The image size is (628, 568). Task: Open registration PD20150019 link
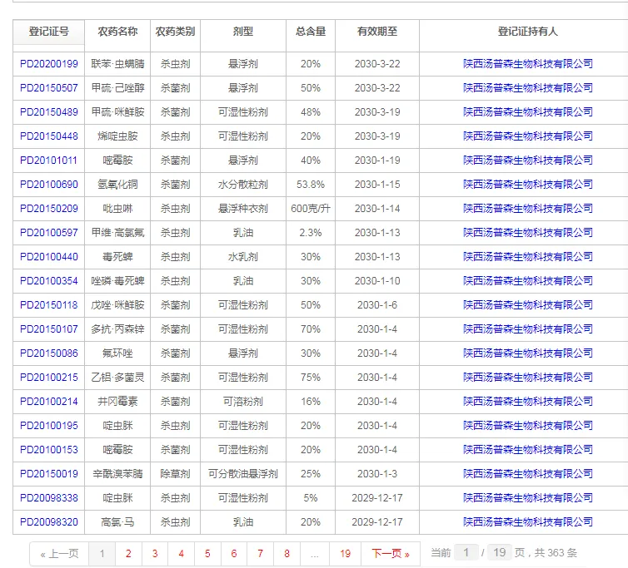tap(49, 473)
